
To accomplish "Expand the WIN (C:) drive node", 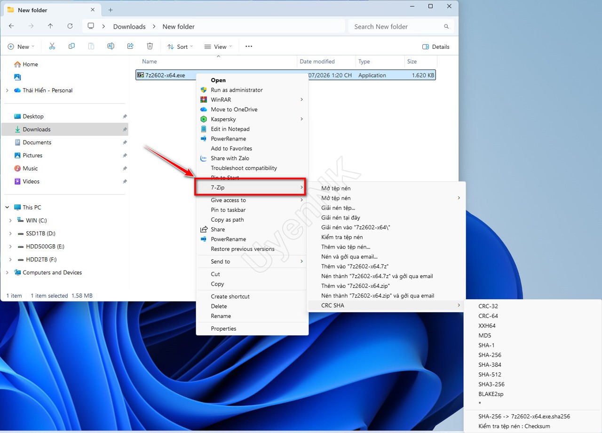I will click(x=11, y=220).
